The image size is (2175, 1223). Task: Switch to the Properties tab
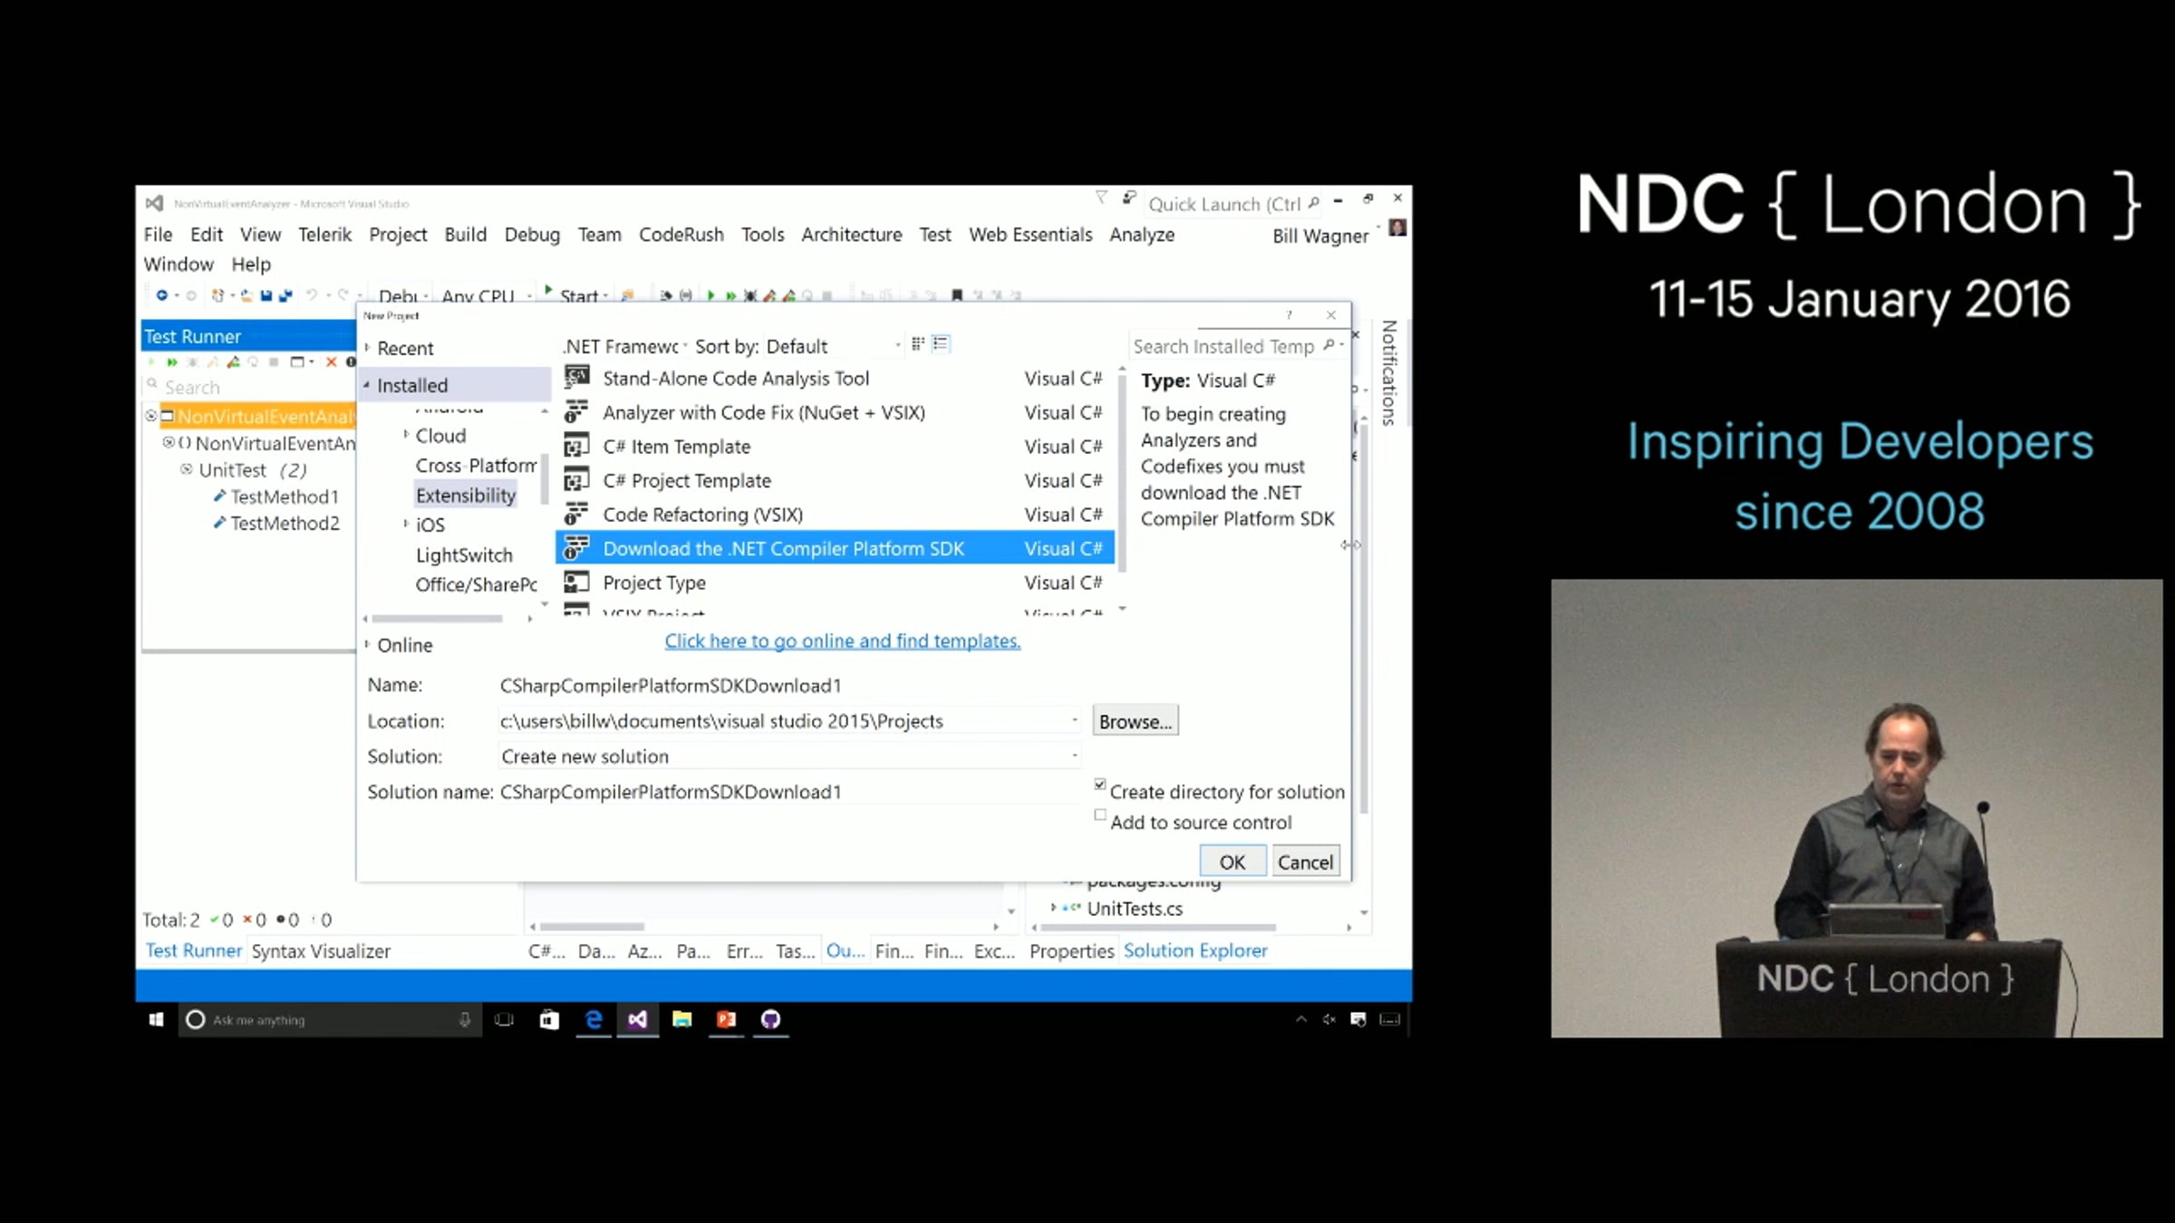tap(1071, 951)
